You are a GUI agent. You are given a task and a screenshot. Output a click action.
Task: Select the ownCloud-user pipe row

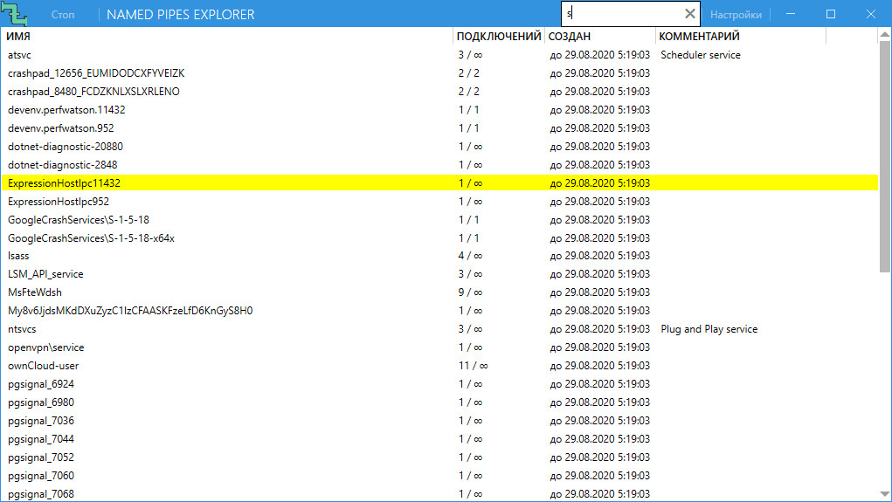[x=439, y=365]
